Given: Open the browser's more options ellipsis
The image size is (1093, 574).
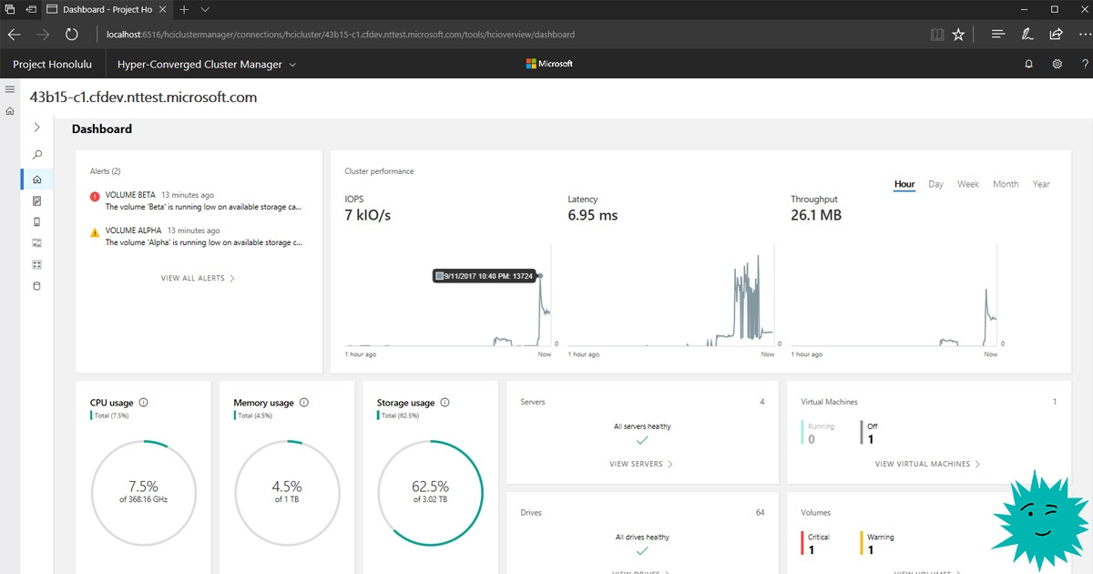Looking at the screenshot, I should (1084, 35).
